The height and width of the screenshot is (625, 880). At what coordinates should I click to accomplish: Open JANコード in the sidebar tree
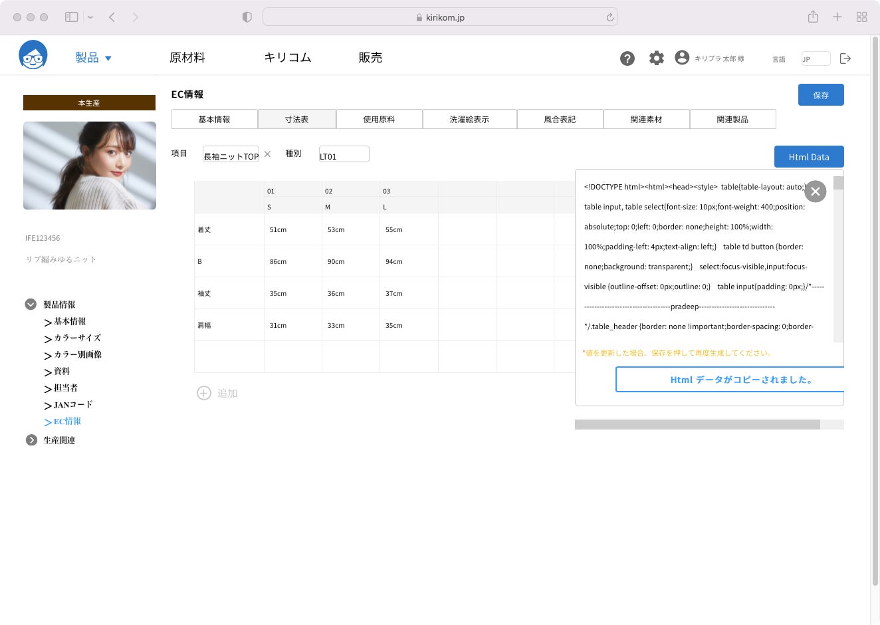point(73,404)
